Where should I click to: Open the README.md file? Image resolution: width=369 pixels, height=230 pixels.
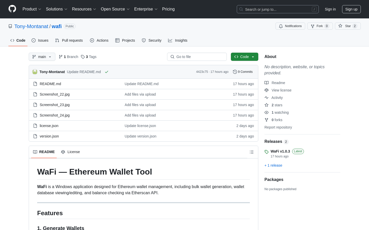(50, 84)
